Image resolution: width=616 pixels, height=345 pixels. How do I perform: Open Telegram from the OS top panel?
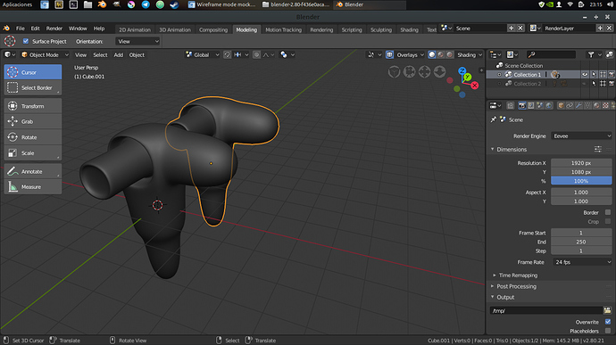point(146,4)
